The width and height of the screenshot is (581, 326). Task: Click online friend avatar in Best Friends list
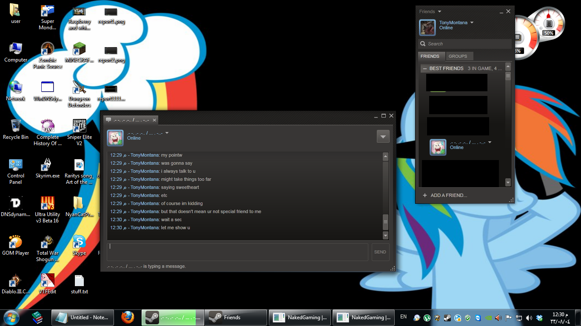(438, 147)
